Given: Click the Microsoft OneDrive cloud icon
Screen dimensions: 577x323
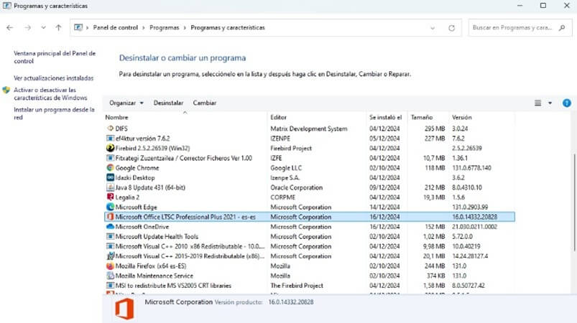Looking at the screenshot, I should click(x=110, y=227).
